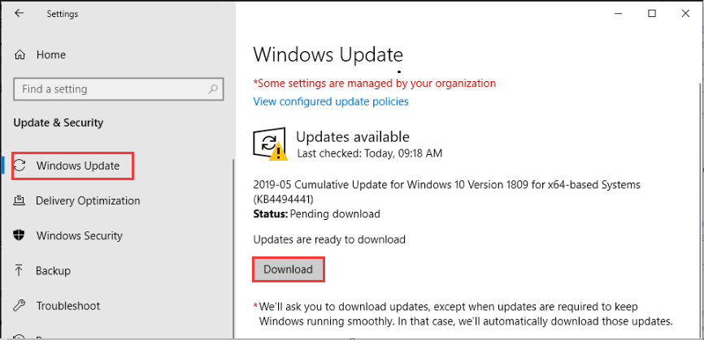Click the Troubleshoot wrench icon

coord(20,305)
